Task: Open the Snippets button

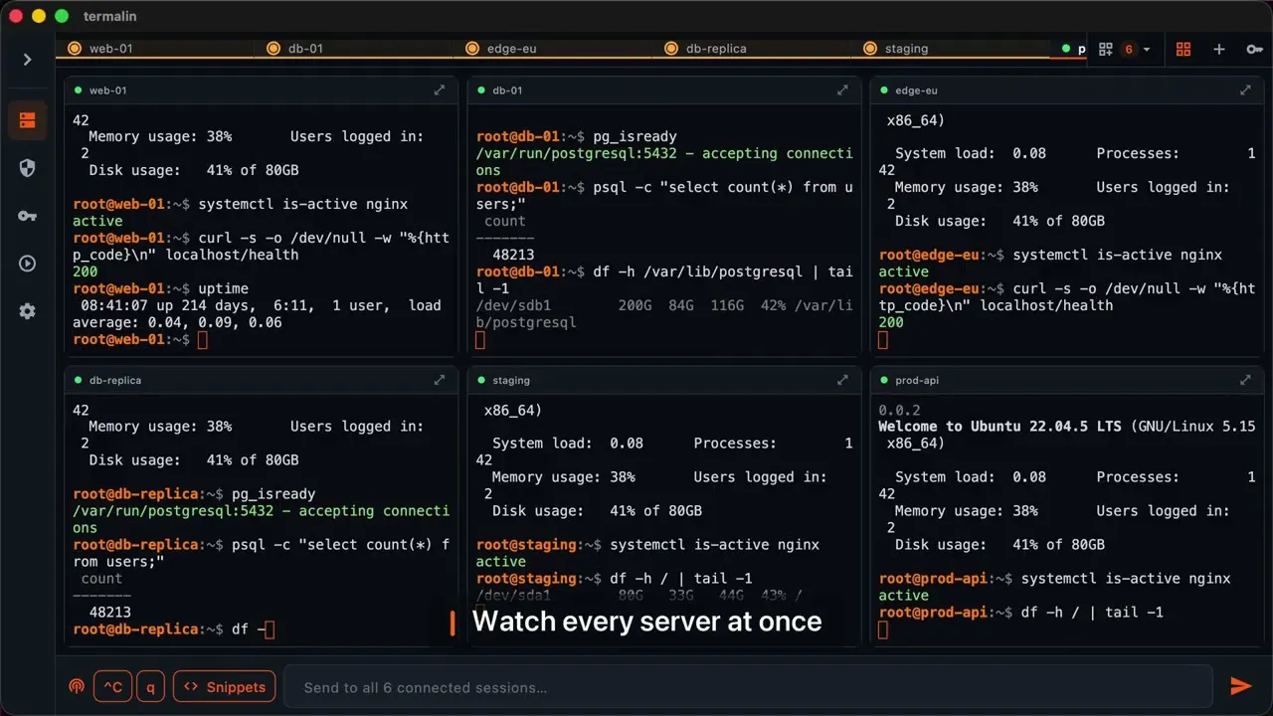Action: click(225, 686)
